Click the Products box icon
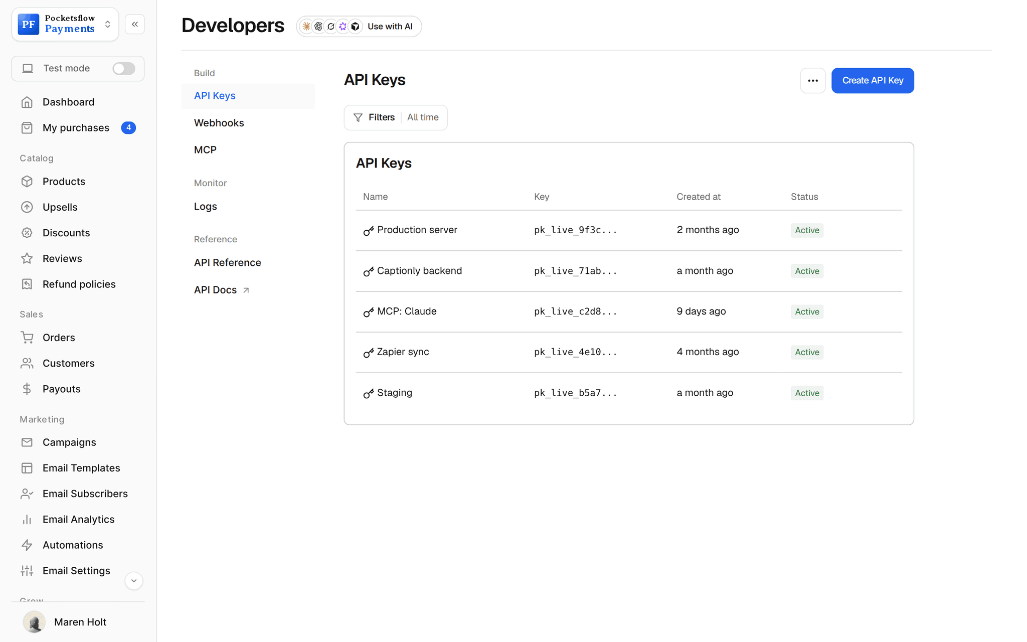The width and height of the screenshot is (1027, 642). coord(27,182)
